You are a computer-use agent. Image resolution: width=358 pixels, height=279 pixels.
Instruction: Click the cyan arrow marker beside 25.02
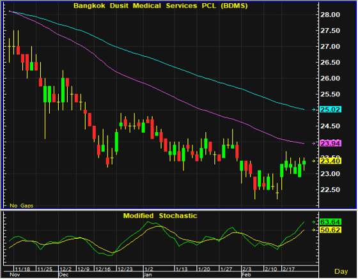click(314, 110)
